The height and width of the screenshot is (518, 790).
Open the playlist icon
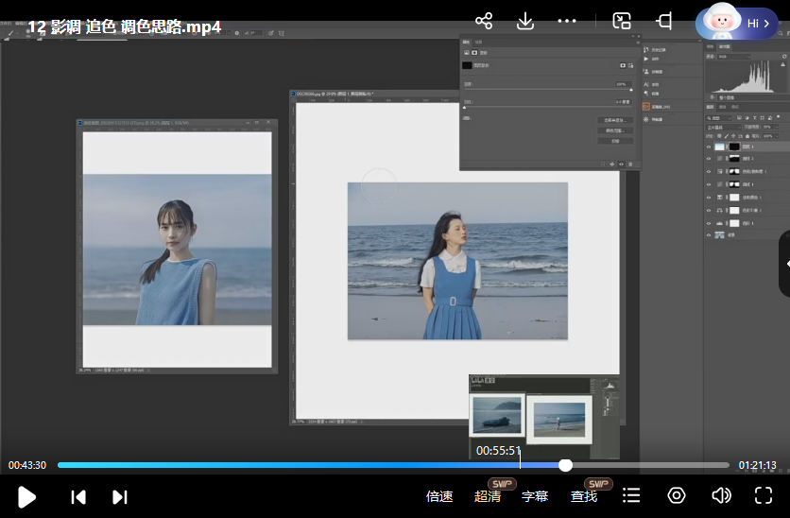pyautogui.click(x=632, y=496)
